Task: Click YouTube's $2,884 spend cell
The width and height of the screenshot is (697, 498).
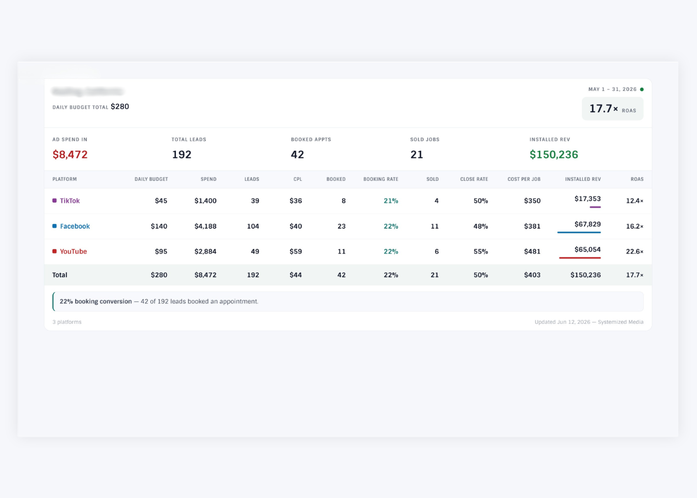Action: [x=206, y=252]
